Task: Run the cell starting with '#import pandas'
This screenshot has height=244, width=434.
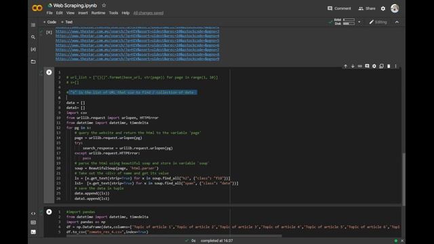Action: click(49, 212)
